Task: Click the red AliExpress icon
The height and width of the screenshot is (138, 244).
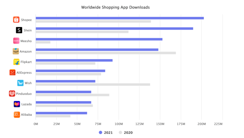Action: [x=13, y=72]
